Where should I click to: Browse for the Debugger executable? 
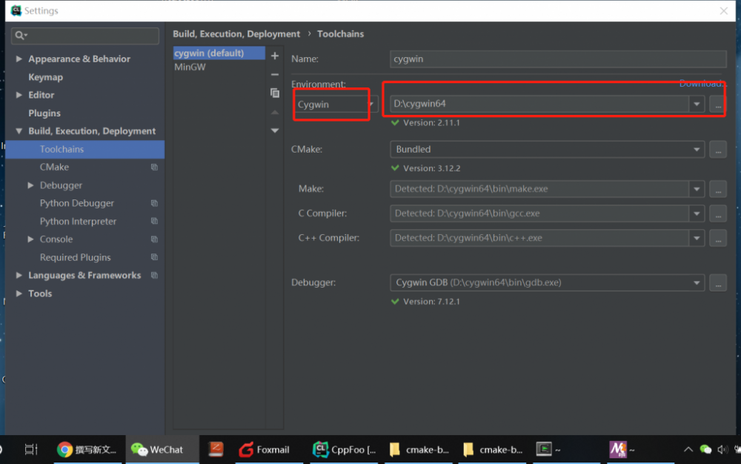(x=717, y=283)
